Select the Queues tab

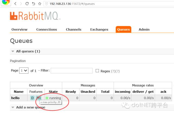123,30
